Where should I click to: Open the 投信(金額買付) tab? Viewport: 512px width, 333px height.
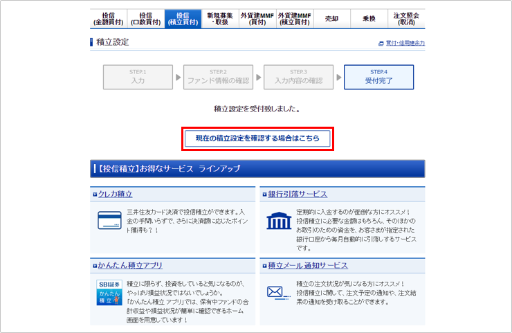point(109,19)
